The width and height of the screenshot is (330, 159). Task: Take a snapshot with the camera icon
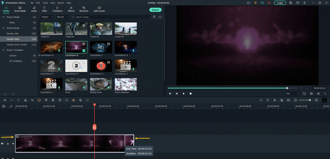(311, 94)
